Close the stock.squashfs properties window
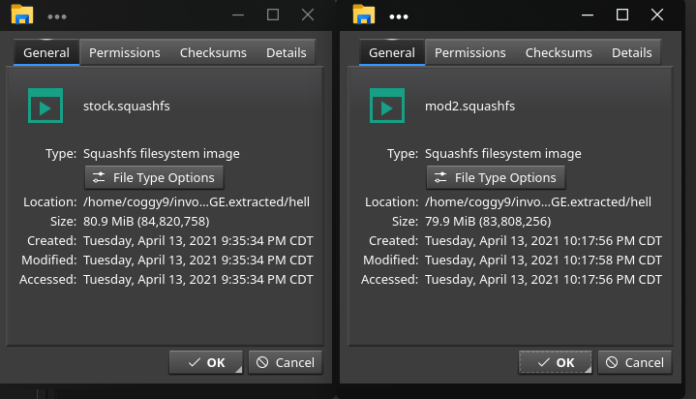The width and height of the screenshot is (696, 399). pos(308,15)
